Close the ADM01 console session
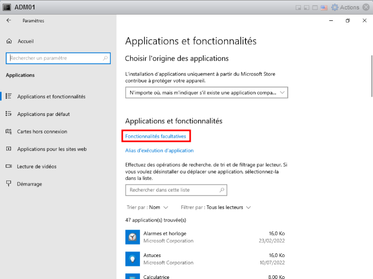Viewport: 373px width, 279px height. coord(366,7)
